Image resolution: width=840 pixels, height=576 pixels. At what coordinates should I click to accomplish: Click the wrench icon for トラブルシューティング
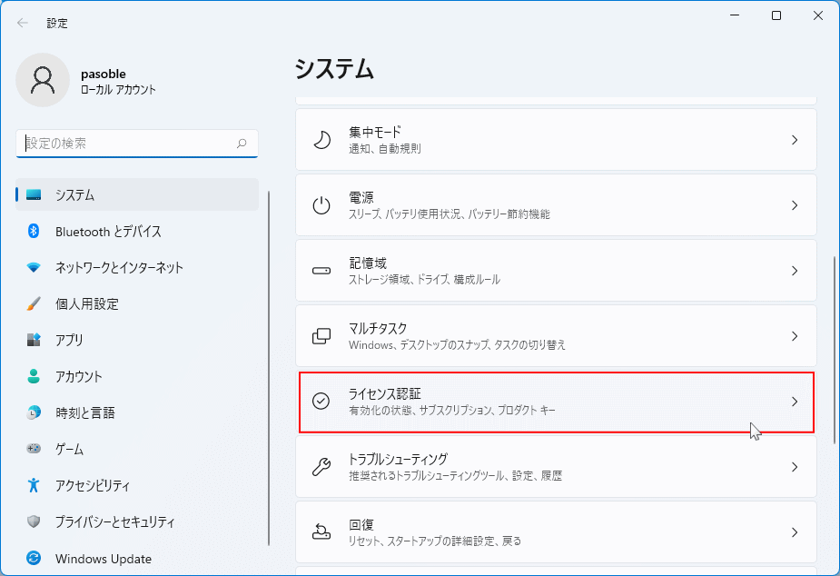(321, 467)
